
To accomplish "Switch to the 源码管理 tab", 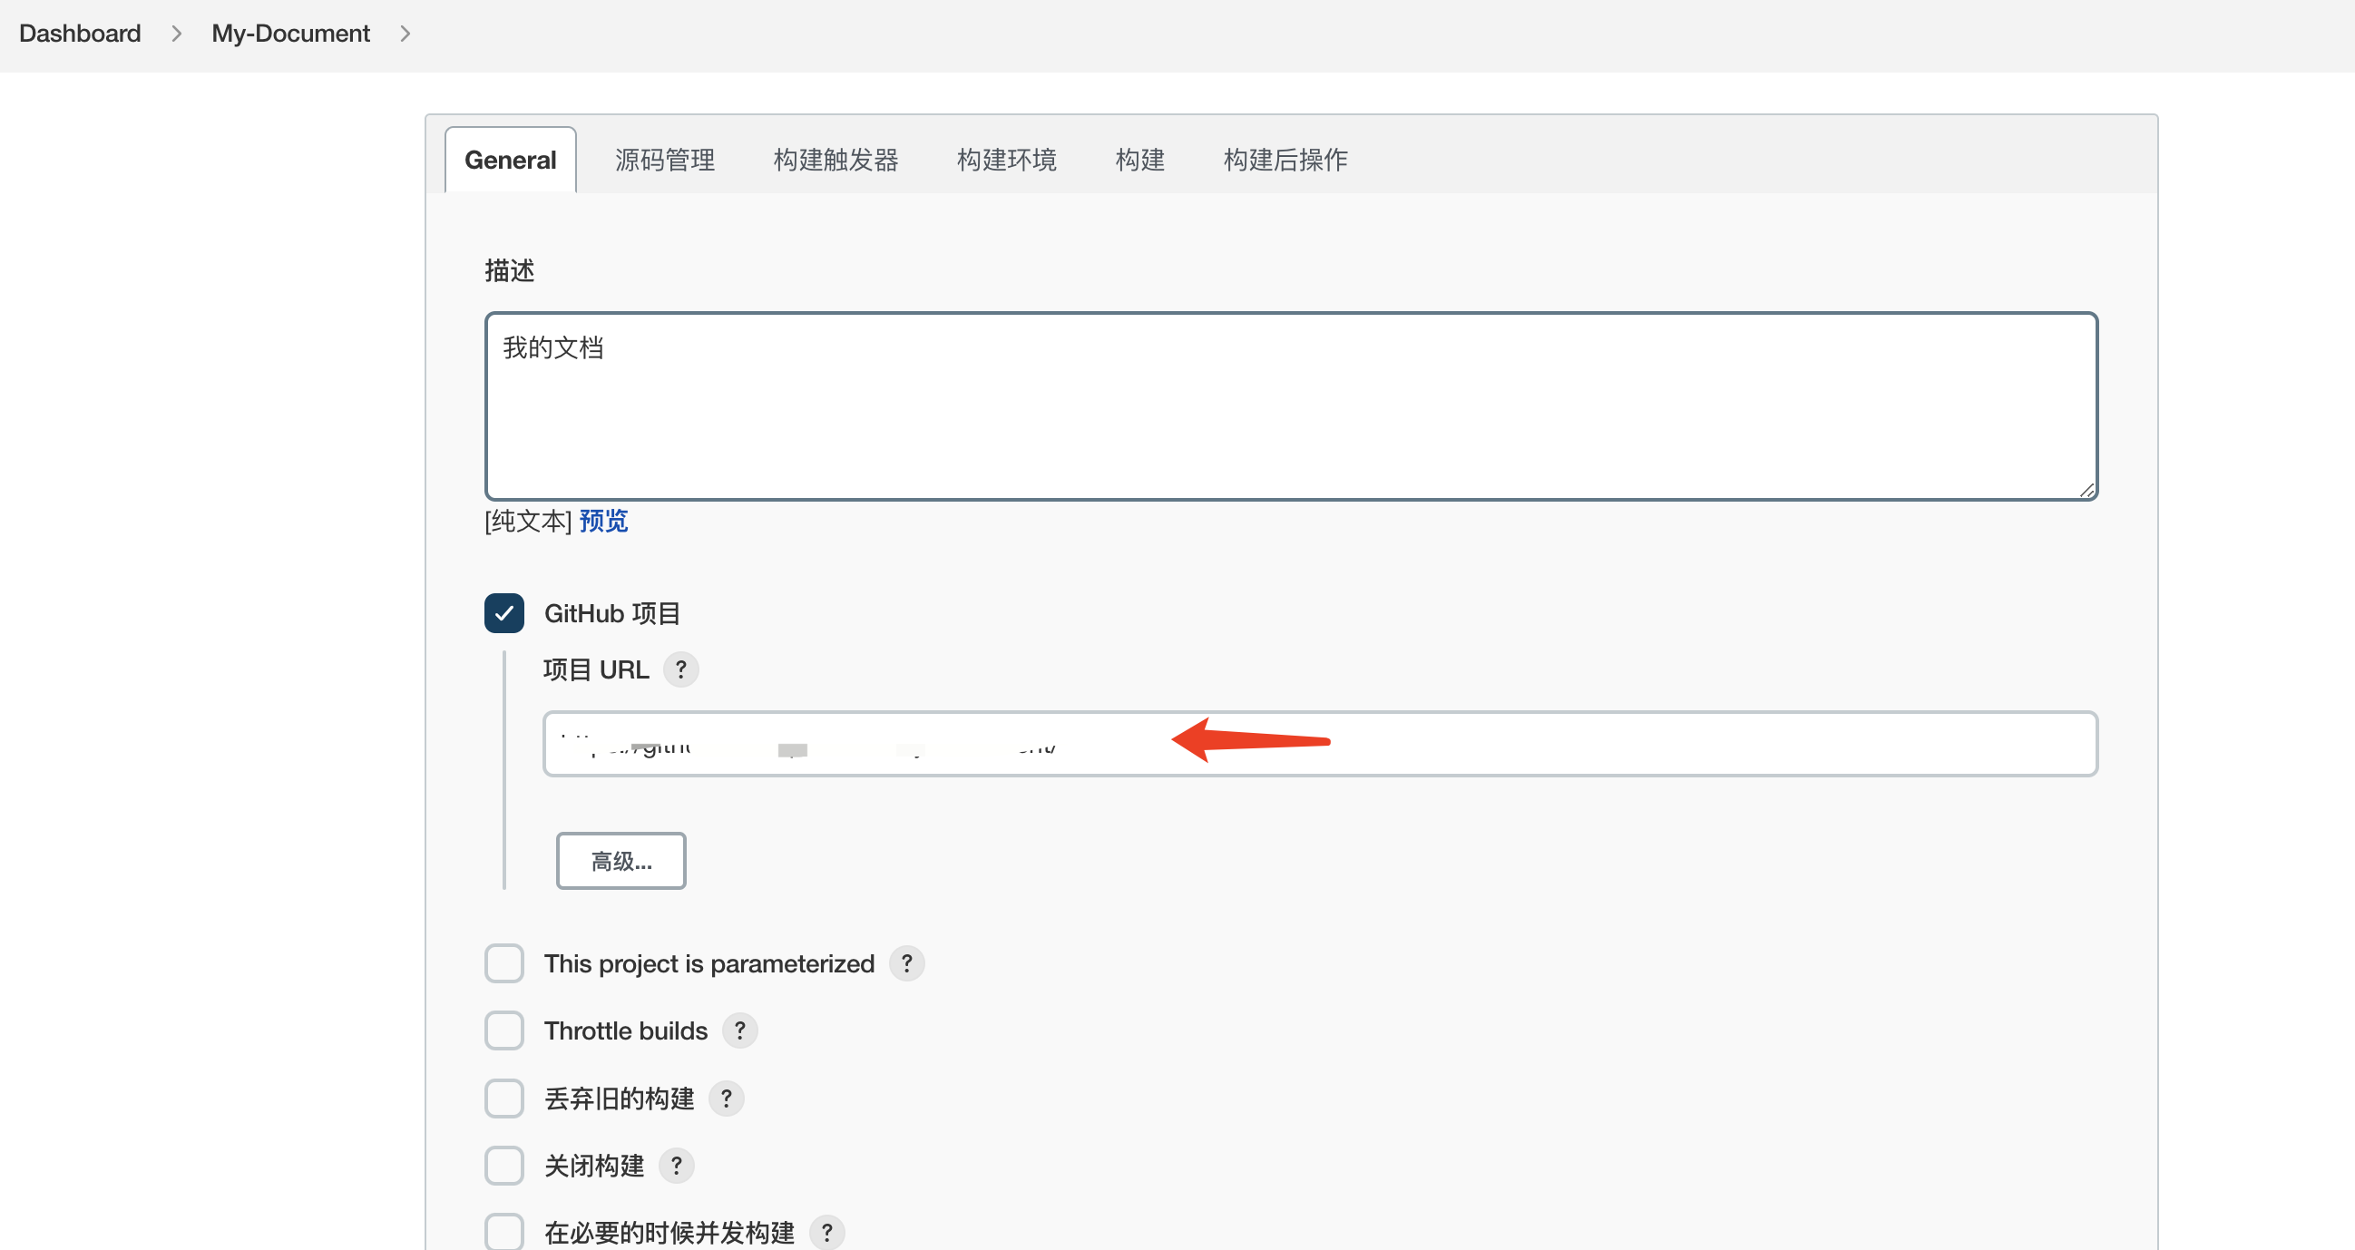I will [665, 160].
